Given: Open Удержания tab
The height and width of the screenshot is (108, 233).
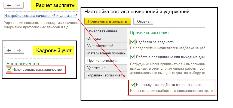Looking at the screenshot, I should (x=106, y=68).
